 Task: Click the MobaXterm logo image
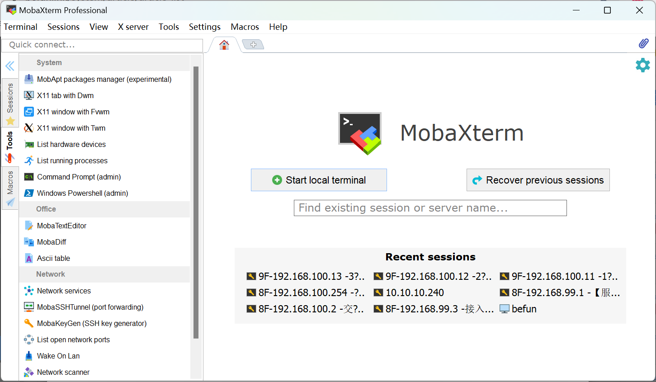click(x=360, y=133)
